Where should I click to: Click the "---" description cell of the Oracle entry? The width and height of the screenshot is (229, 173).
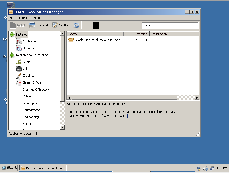152,40
